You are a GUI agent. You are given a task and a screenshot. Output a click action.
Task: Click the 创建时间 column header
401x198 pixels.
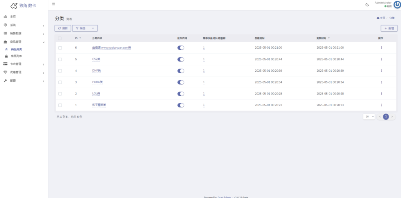(259, 38)
